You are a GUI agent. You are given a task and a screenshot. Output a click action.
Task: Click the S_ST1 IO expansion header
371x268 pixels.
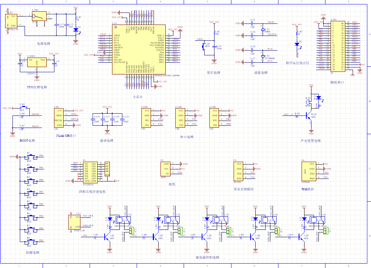338,46
